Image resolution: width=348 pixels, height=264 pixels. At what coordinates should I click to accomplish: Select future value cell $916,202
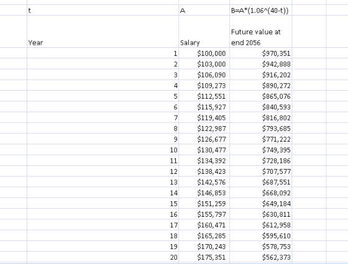pos(260,75)
